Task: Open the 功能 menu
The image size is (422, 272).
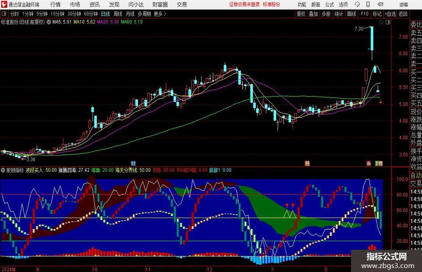Action: pos(302,4)
